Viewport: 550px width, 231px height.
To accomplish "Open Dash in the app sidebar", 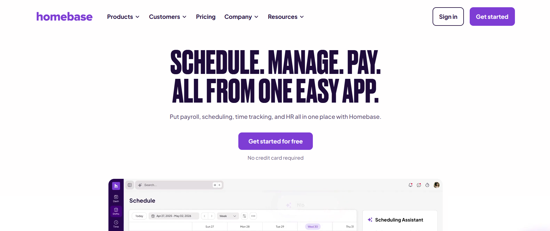I will click(116, 199).
